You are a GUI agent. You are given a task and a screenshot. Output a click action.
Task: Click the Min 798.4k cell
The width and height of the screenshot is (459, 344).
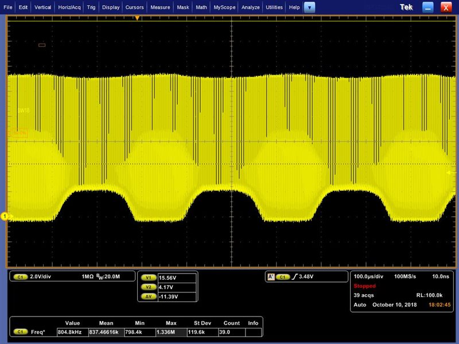click(x=139, y=333)
